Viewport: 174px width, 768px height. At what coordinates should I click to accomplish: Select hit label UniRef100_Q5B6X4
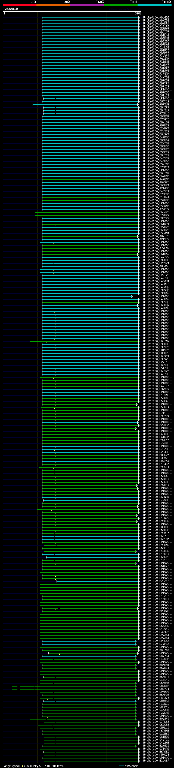156,701
